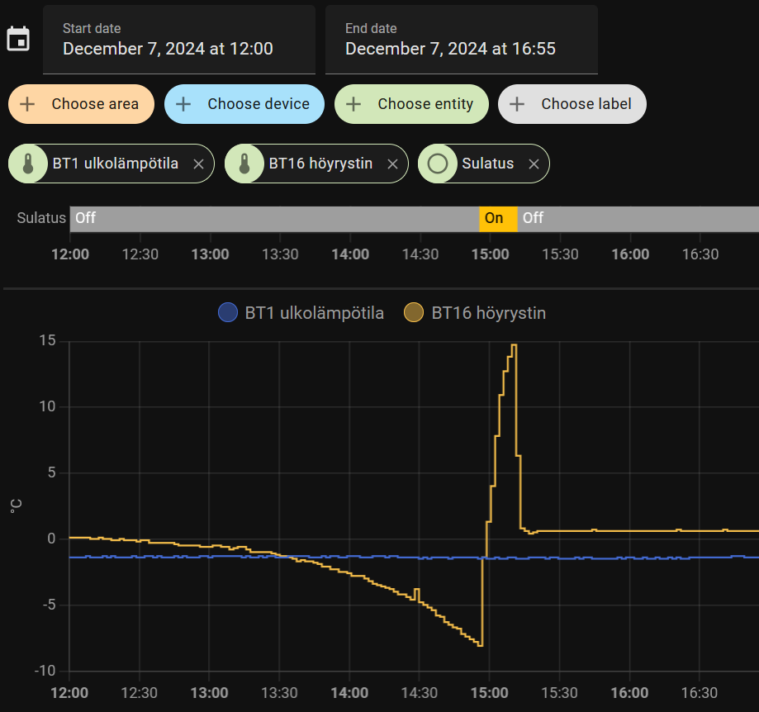Click the Sulatus On segment in timeline

pos(498,219)
